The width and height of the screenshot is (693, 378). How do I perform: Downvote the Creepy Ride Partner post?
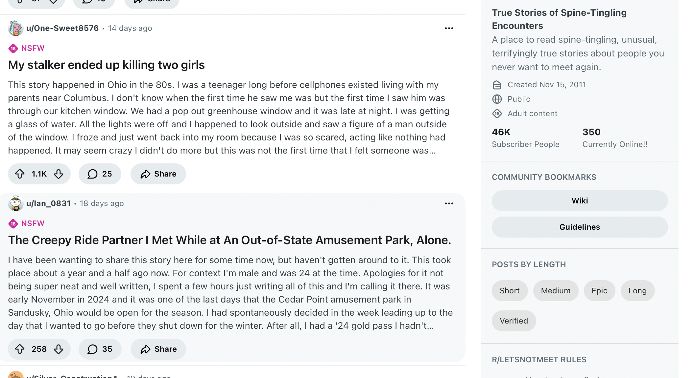click(x=59, y=349)
